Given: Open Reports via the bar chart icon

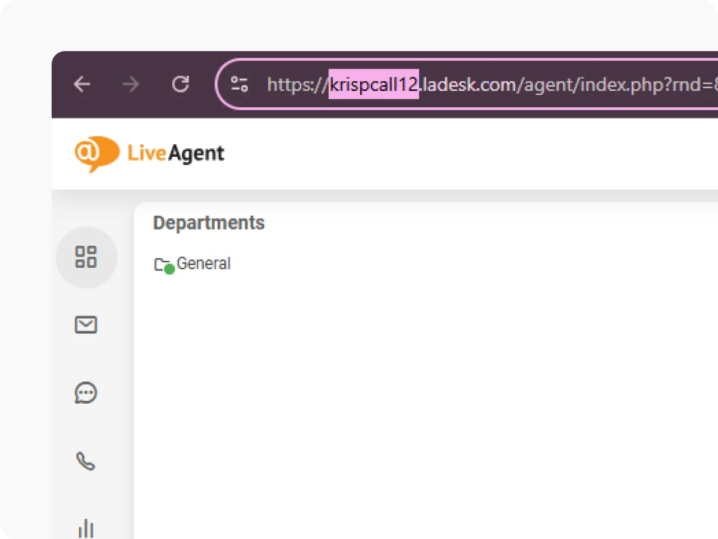Looking at the screenshot, I should coord(86,528).
